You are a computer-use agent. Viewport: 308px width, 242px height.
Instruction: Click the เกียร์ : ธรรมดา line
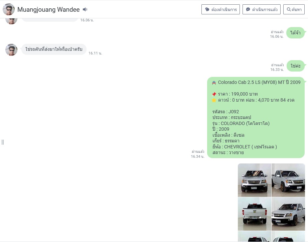(x=226, y=141)
